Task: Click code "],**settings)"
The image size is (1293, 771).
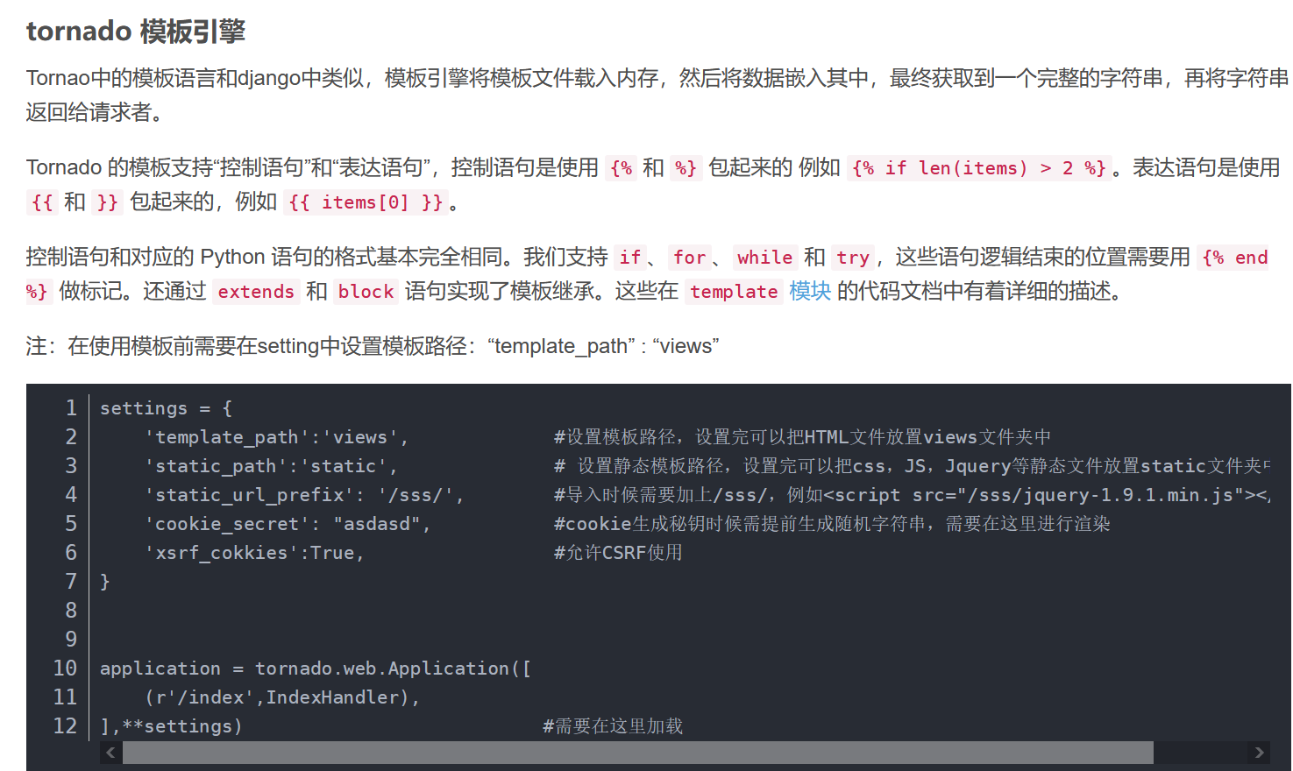Action: click(x=171, y=726)
